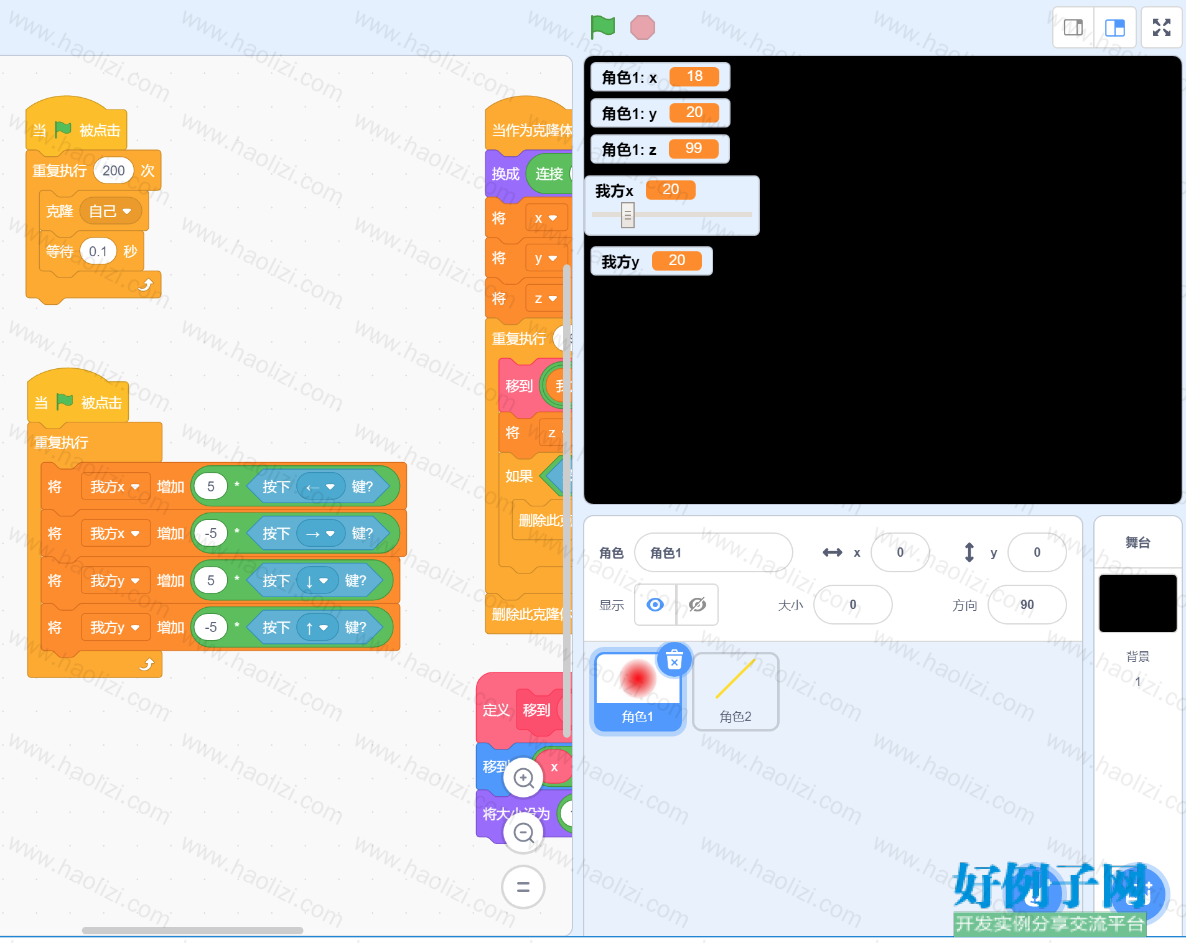Click the workspace horizontal scrollbar
This screenshot has height=943, width=1186.
[x=192, y=931]
